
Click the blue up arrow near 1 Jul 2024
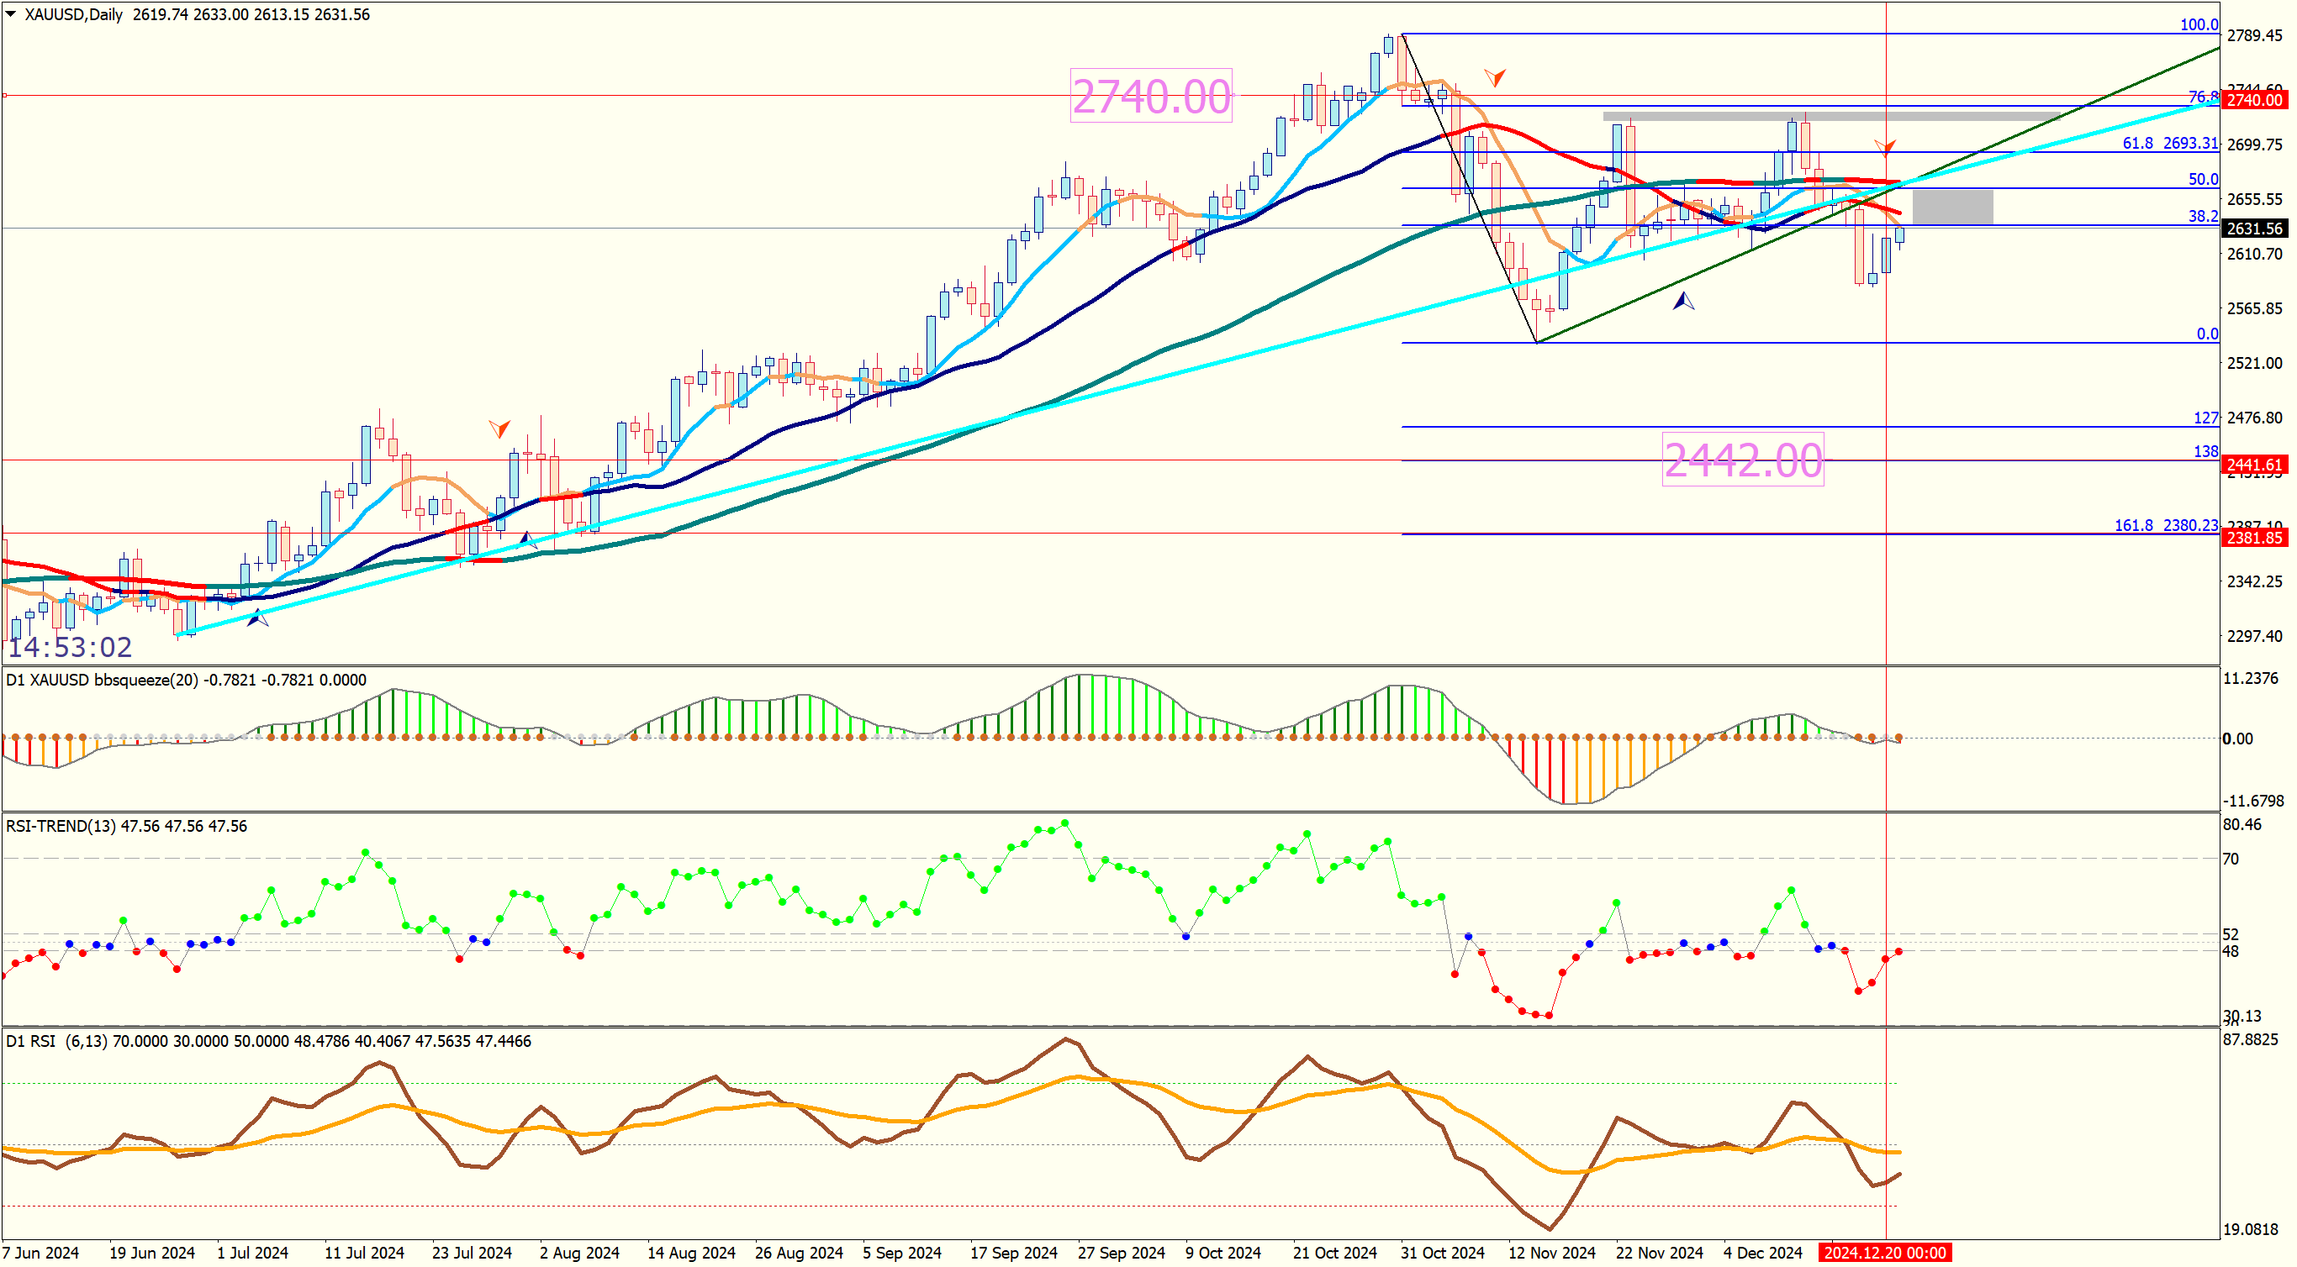[258, 618]
